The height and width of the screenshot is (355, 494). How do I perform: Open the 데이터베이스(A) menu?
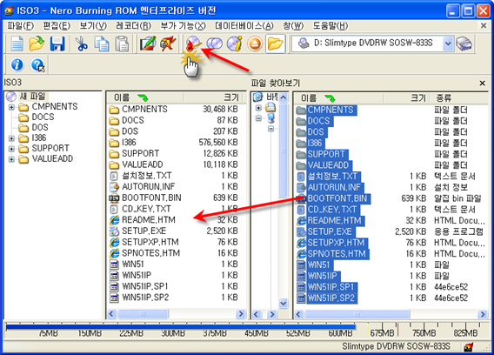244,26
